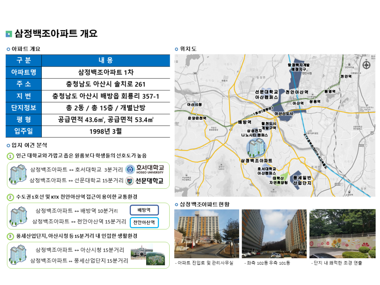Click the caption 단지 내 쾌적한 조경 연출
Screen dimensions: 380x285
click(337, 263)
